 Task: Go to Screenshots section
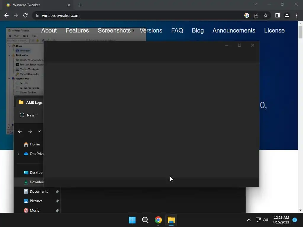pyautogui.click(x=114, y=30)
